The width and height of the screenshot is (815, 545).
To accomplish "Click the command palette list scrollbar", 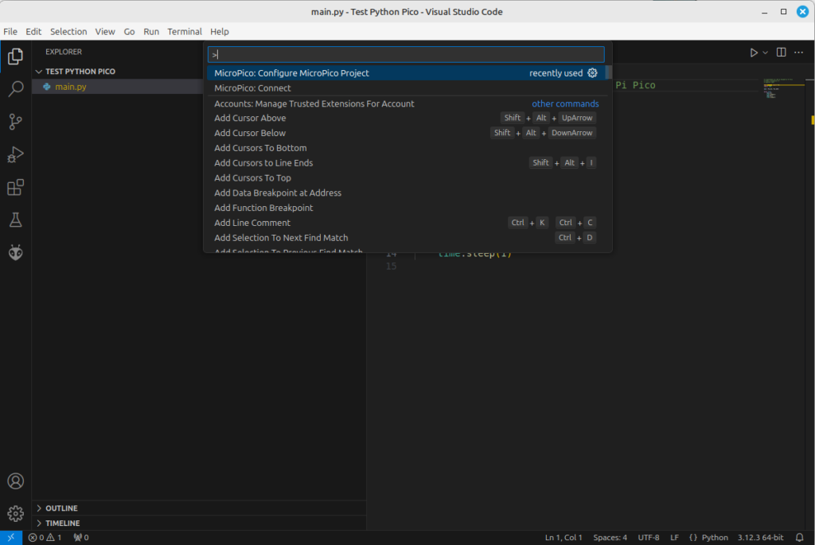I will [609, 72].
